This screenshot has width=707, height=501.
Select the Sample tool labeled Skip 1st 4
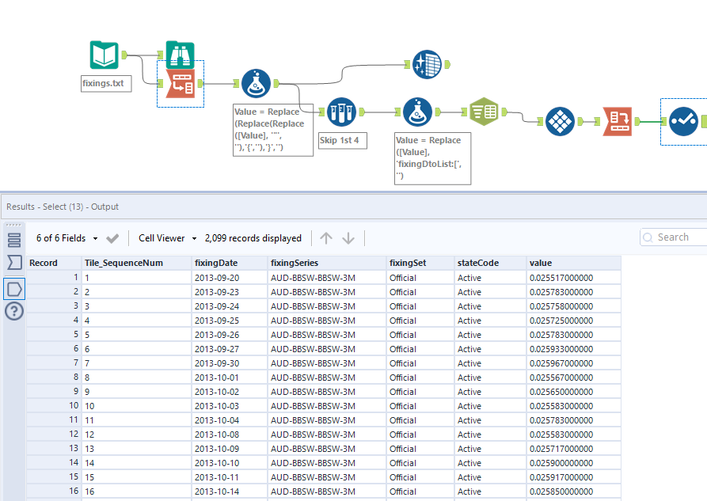340,112
